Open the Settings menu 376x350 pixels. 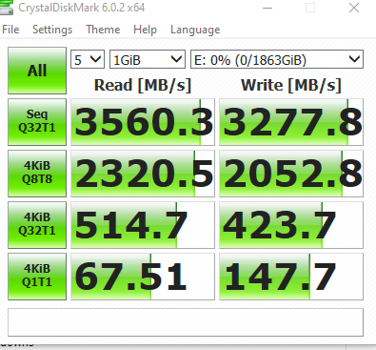click(x=52, y=30)
